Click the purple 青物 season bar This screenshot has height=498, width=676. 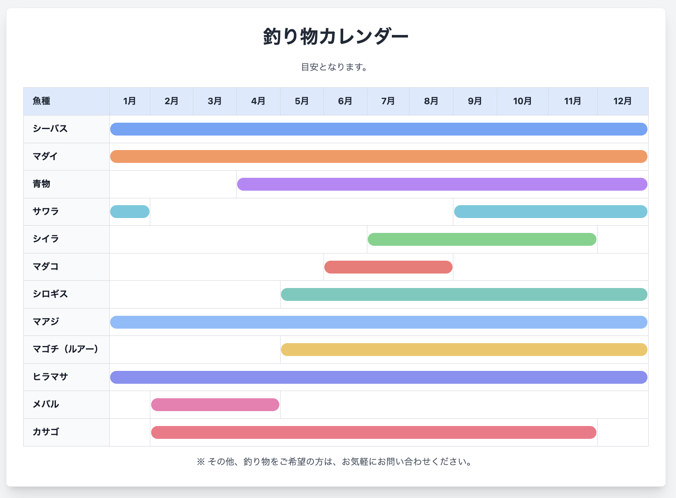click(x=442, y=184)
